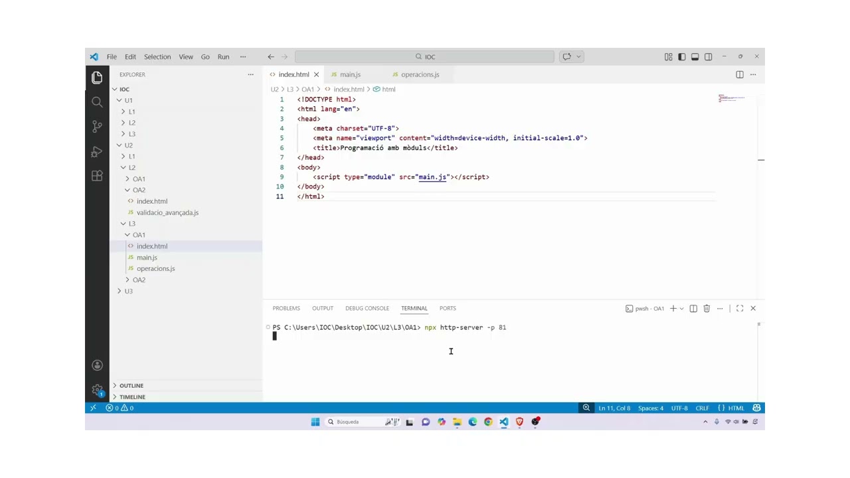Screen dimensions: 850x478
Task: Kill the terminal with the trash icon
Action: click(707, 308)
